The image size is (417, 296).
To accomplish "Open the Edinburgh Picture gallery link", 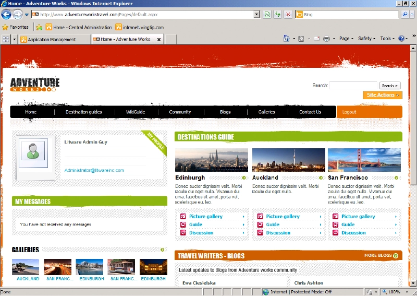I will point(205,216).
